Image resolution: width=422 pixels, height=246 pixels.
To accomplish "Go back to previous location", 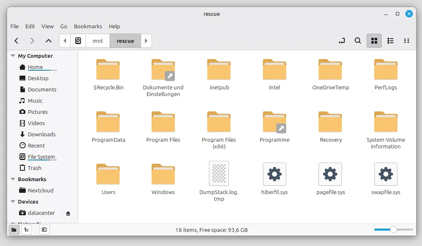I will pyautogui.click(x=17, y=41).
